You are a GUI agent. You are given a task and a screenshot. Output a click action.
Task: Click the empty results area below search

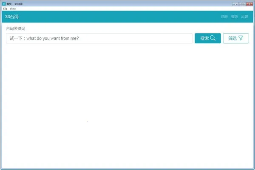tap(127, 106)
